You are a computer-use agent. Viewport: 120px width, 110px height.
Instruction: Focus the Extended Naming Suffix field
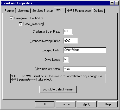[71, 41]
